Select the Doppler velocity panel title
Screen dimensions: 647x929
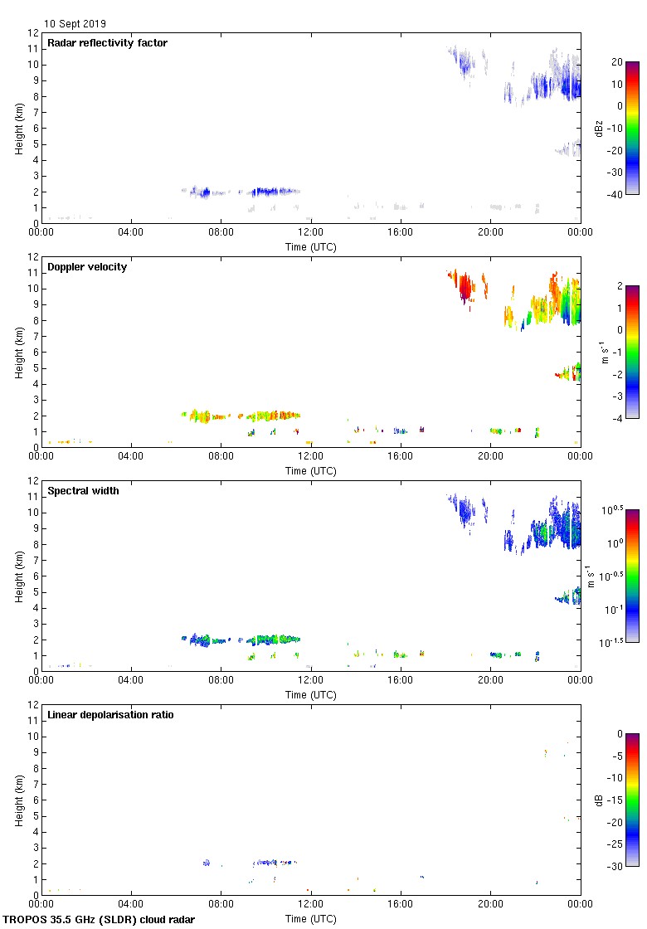87,267
